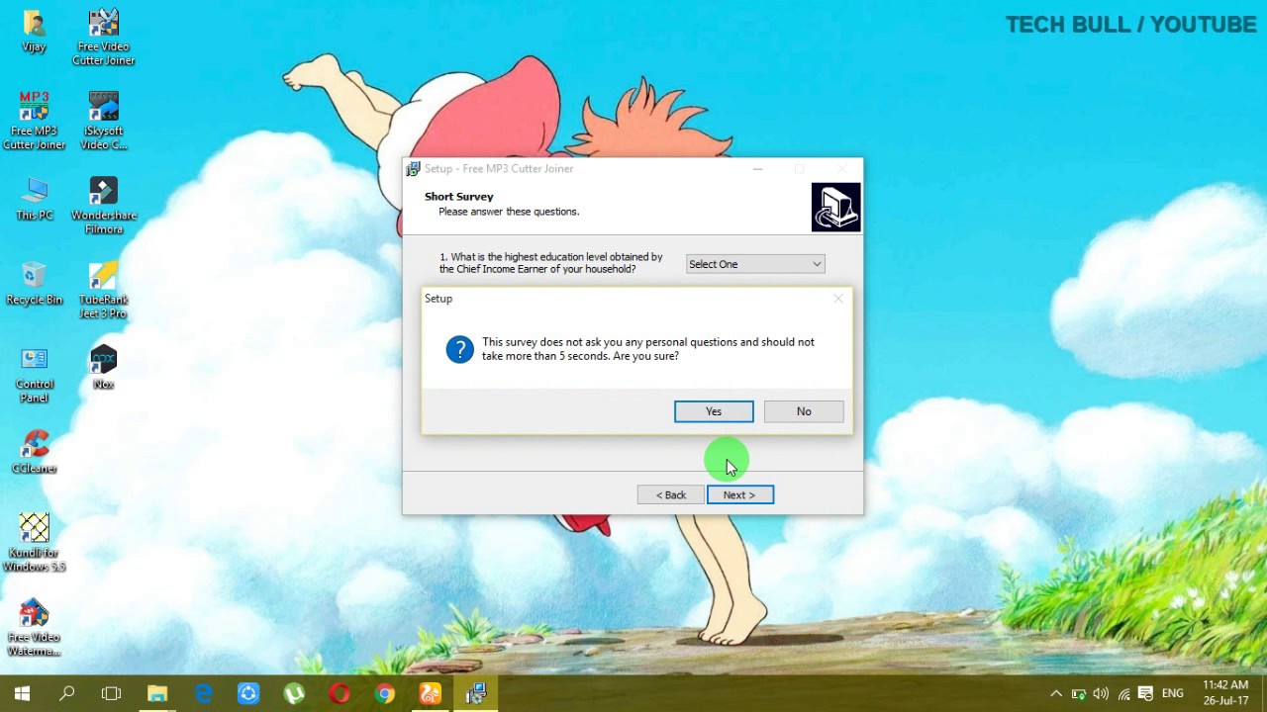The height and width of the screenshot is (712, 1267).
Task: Open taskbar search magnifier
Action: point(66,694)
